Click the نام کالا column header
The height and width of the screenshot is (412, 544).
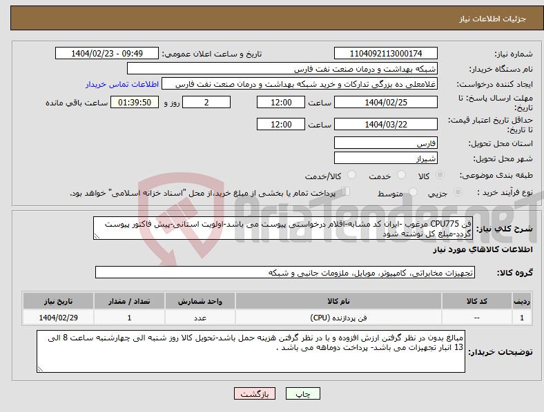pyautogui.click(x=338, y=301)
